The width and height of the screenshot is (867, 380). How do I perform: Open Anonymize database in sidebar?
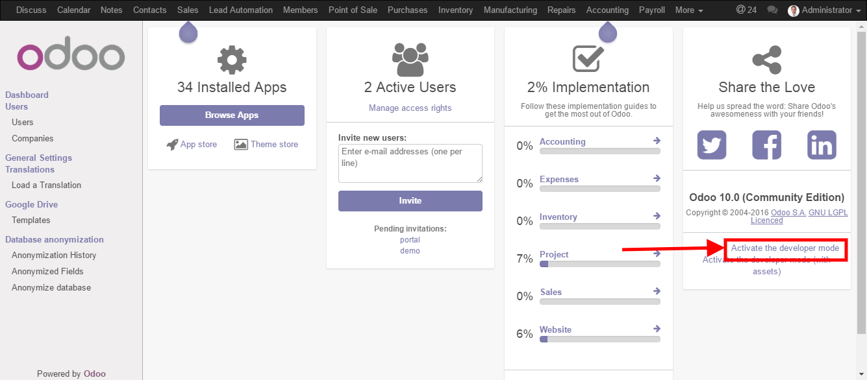pyautogui.click(x=51, y=288)
